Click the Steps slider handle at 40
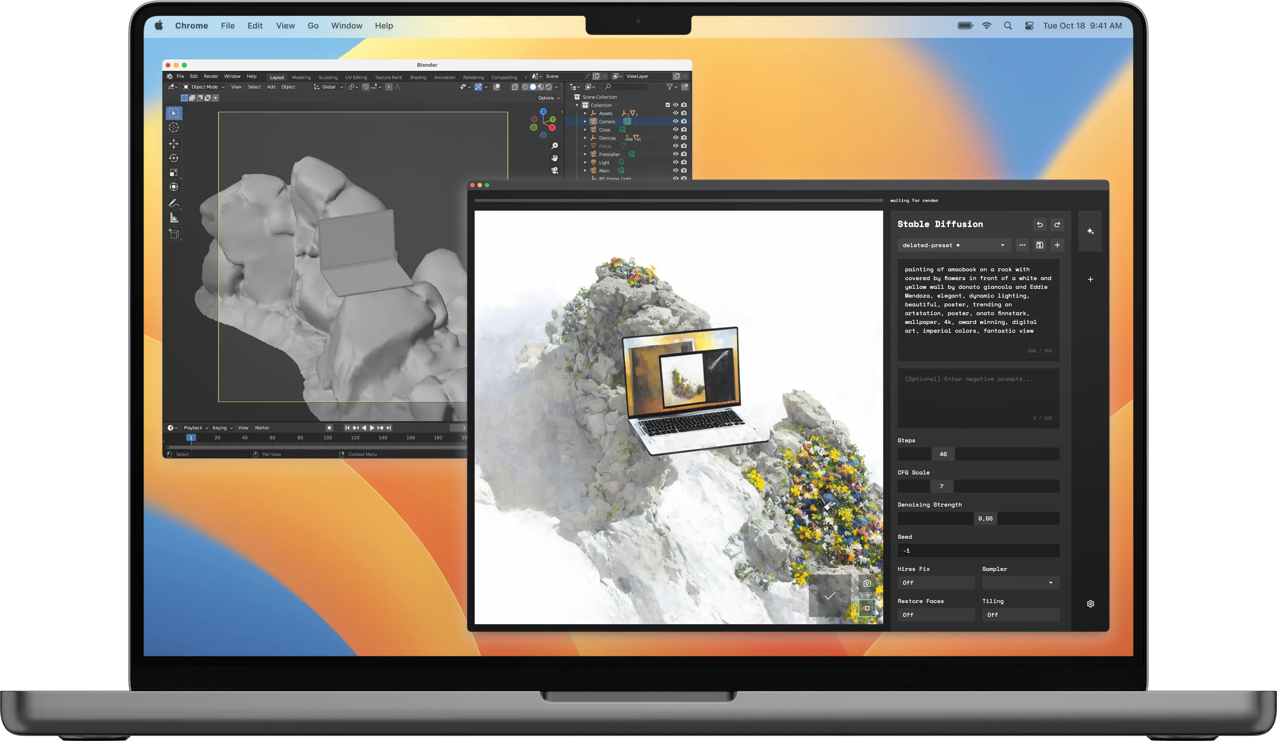The width and height of the screenshot is (1277, 741). [943, 454]
